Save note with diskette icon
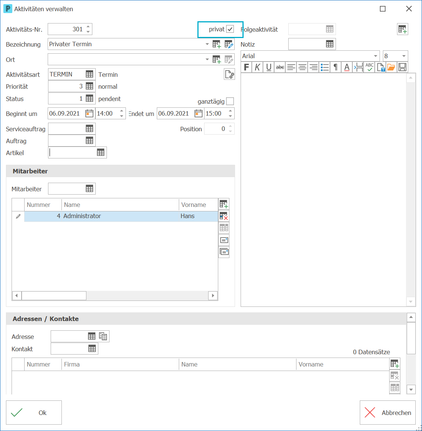 tap(403, 67)
